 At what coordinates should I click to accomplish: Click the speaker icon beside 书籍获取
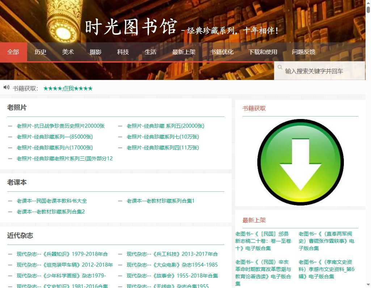(7, 88)
